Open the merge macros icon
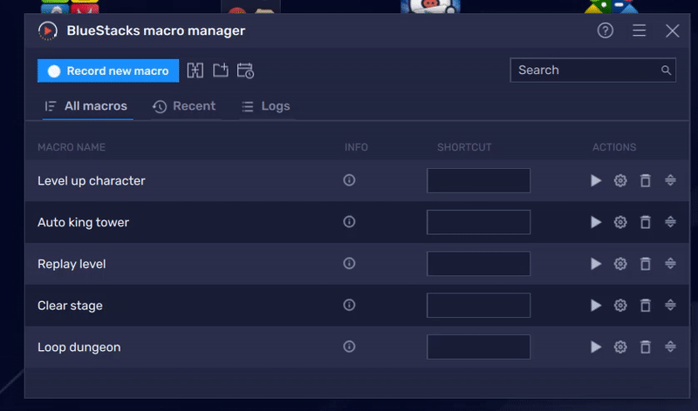Image resolution: width=698 pixels, height=411 pixels. [x=195, y=71]
